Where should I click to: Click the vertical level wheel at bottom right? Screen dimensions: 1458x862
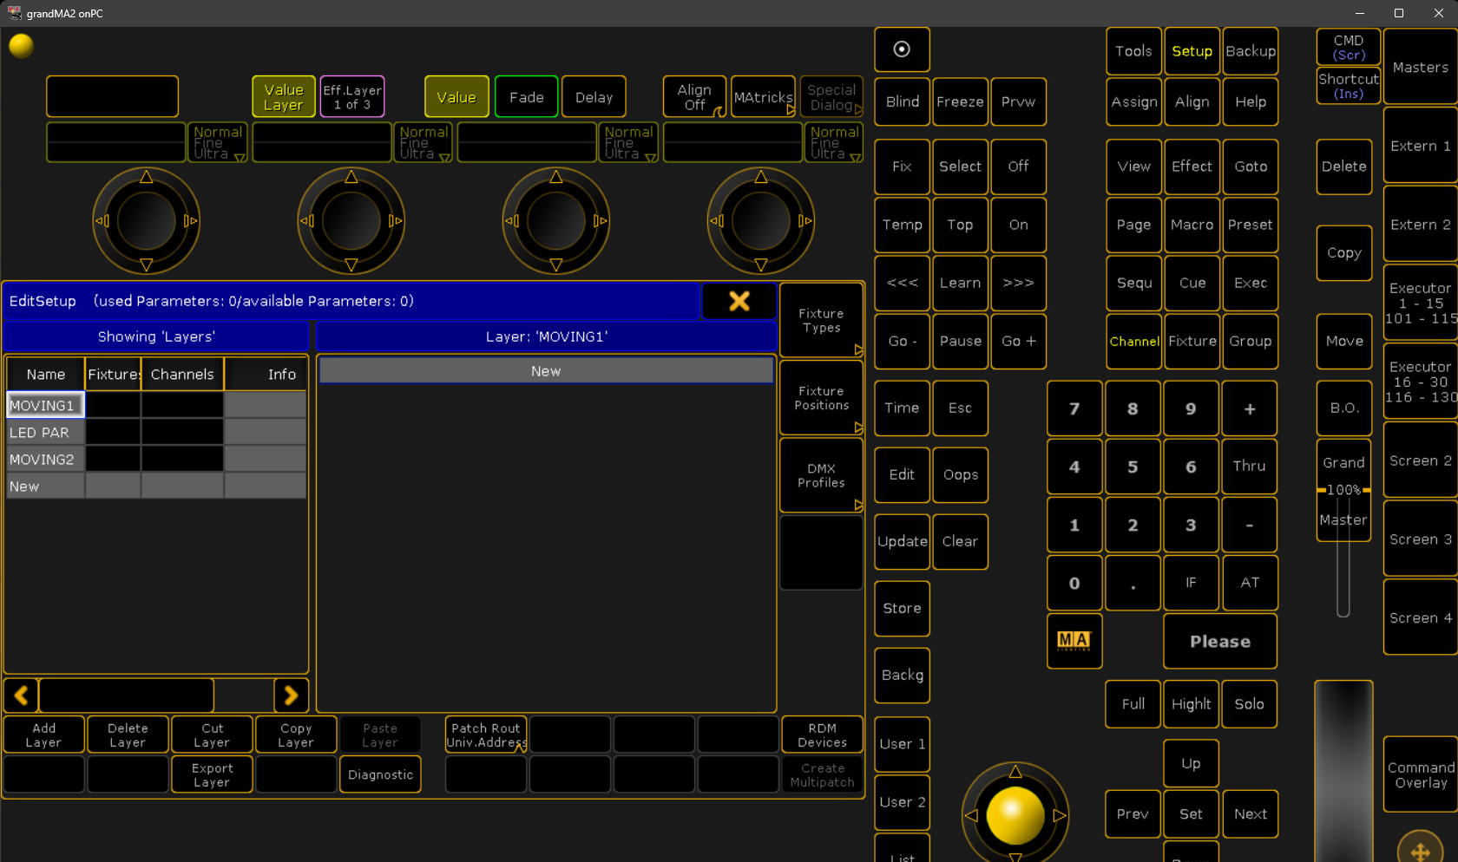click(x=1343, y=771)
